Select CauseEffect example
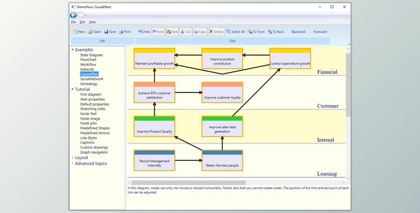Viewport: 420px width, 213px height. coord(90,74)
